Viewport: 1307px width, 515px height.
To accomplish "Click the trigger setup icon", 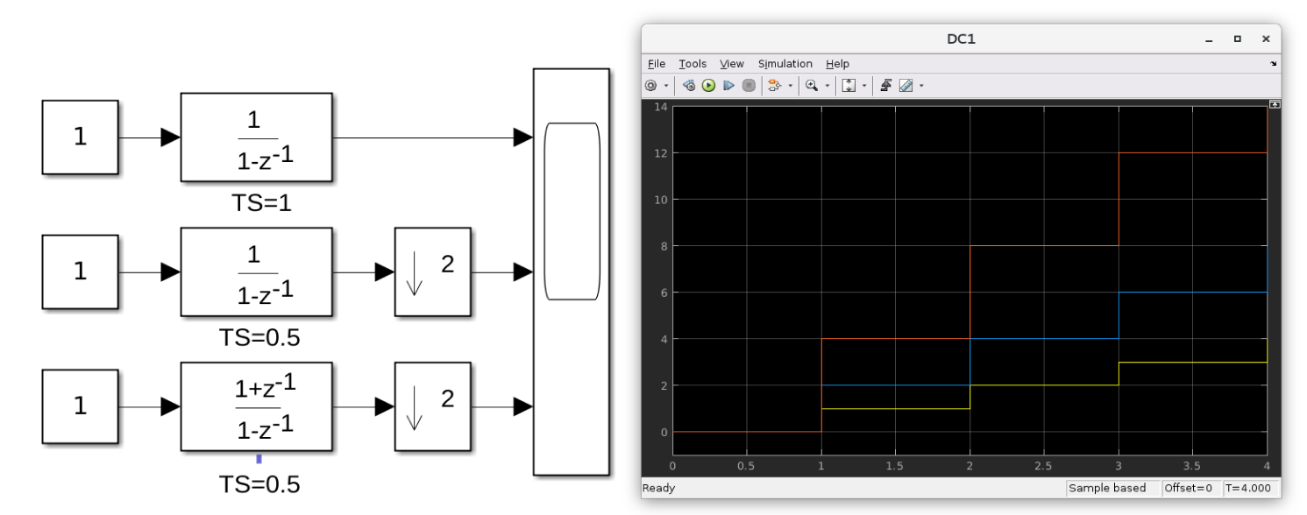I will [x=888, y=85].
